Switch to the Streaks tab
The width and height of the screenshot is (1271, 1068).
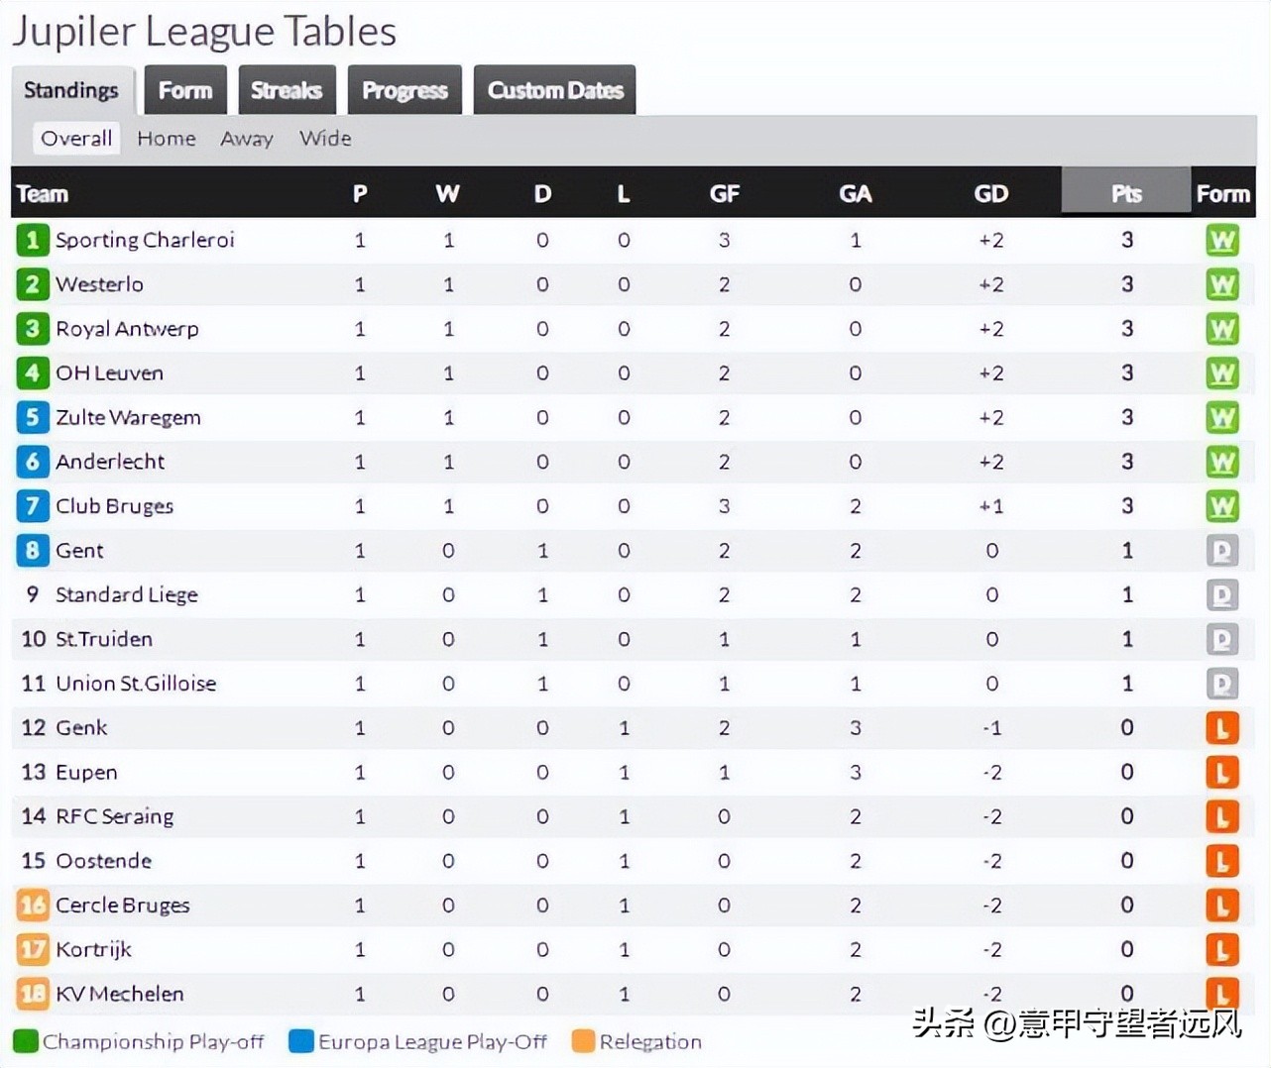pyautogui.click(x=286, y=90)
